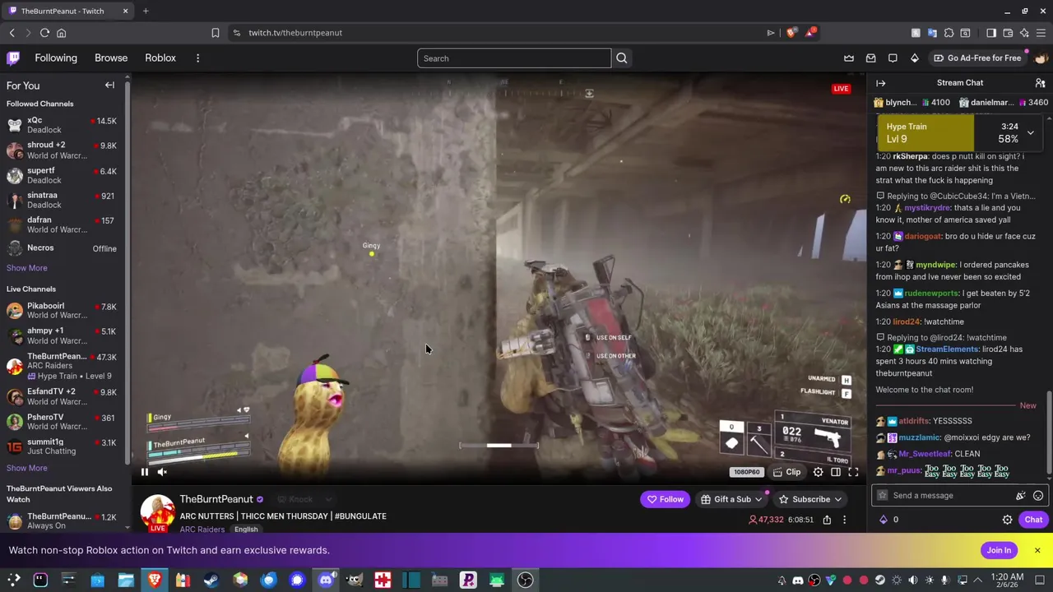Enter fullscreen on the video player
Viewport: 1053px width, 592px height.
[853, 472]
